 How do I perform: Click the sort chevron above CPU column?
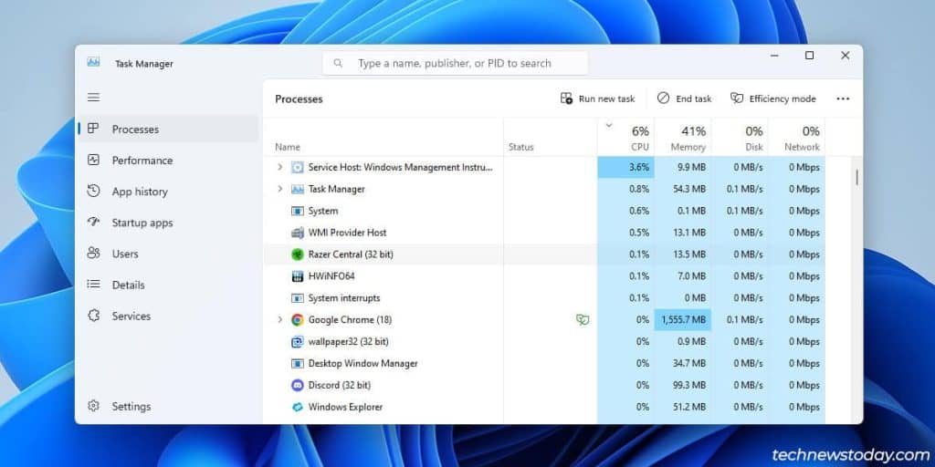point(608,125)
